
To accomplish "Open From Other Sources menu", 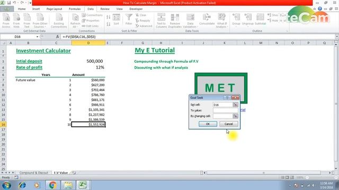I will [40, 21].
